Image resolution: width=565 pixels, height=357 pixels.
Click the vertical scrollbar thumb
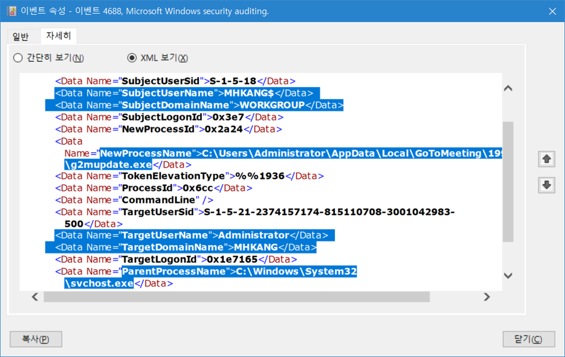(x=508, y=182)
